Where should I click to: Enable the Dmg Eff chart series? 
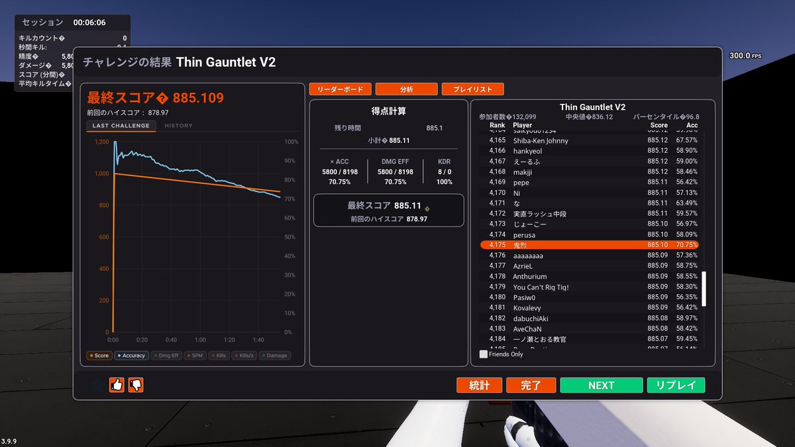[x=166, y=356]
